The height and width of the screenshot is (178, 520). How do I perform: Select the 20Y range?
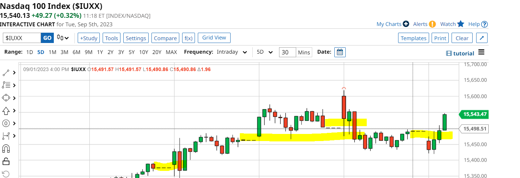pos(157,52)
